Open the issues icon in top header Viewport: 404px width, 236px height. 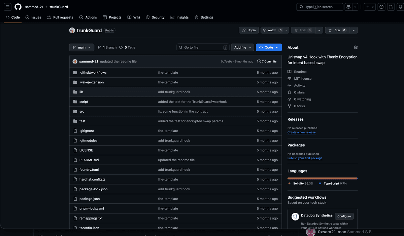click(381, 7)
